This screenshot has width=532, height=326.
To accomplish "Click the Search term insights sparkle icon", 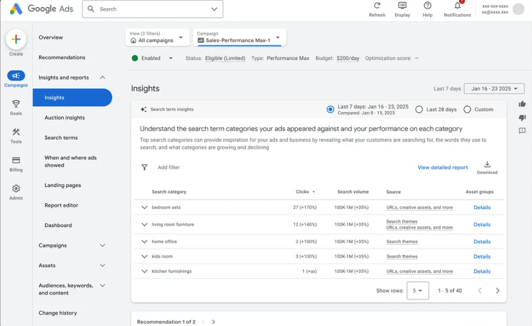I will [x=144, y=109].
